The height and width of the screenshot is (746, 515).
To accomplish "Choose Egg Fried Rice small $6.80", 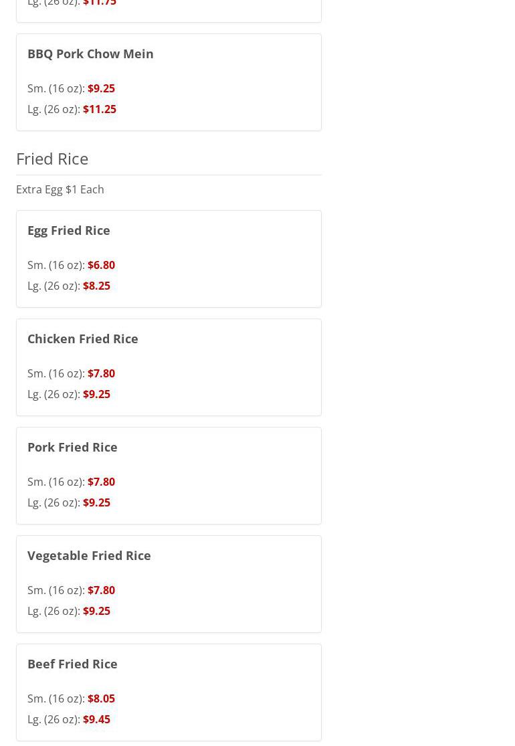I will (101, 265).
